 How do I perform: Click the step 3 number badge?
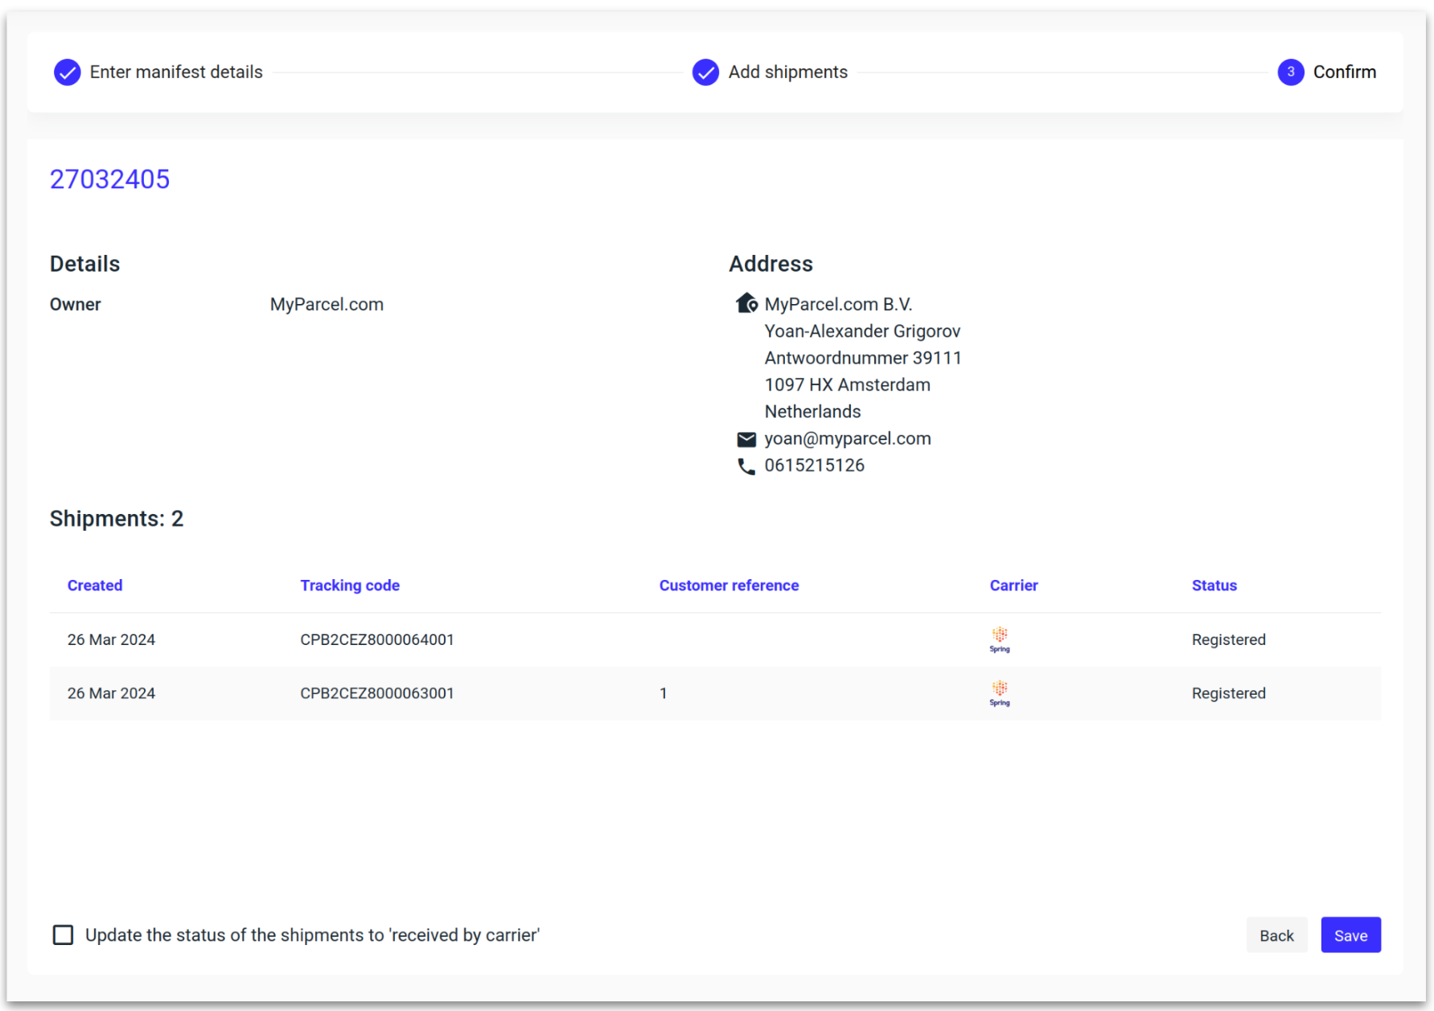click(x=1291, y=72)
